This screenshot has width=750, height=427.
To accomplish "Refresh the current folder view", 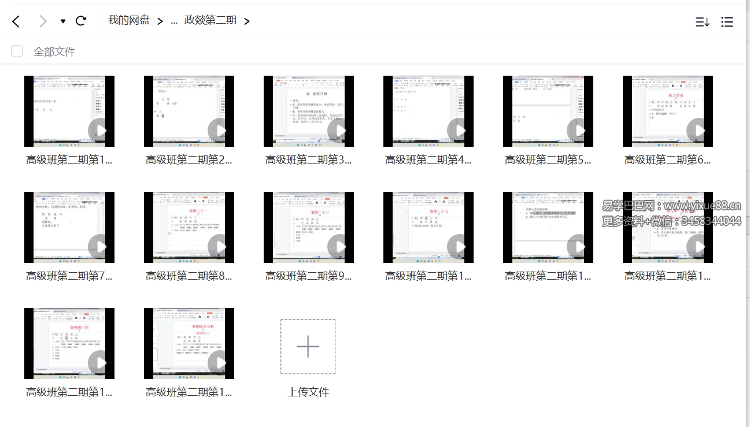I will [81, 21].
